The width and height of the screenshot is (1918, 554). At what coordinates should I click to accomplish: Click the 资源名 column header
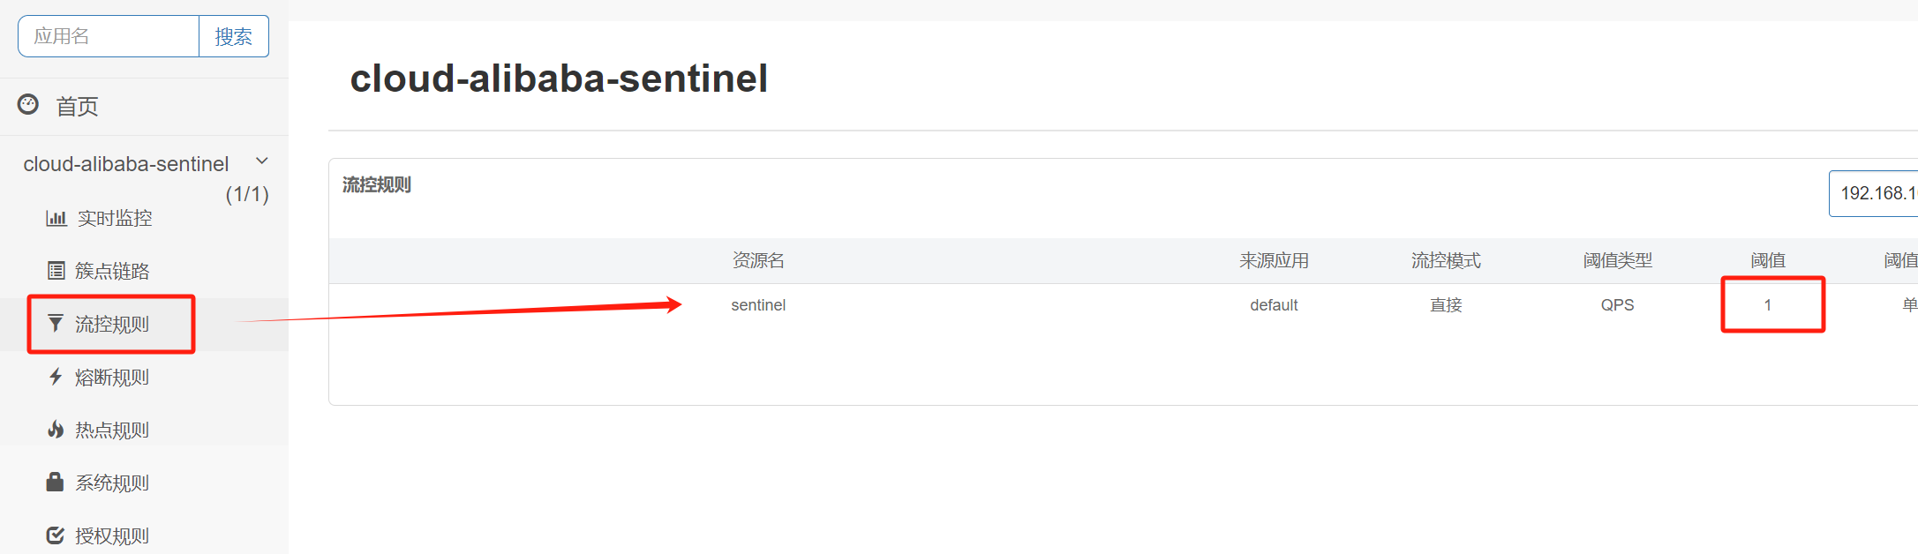click(x=758, y=260)
